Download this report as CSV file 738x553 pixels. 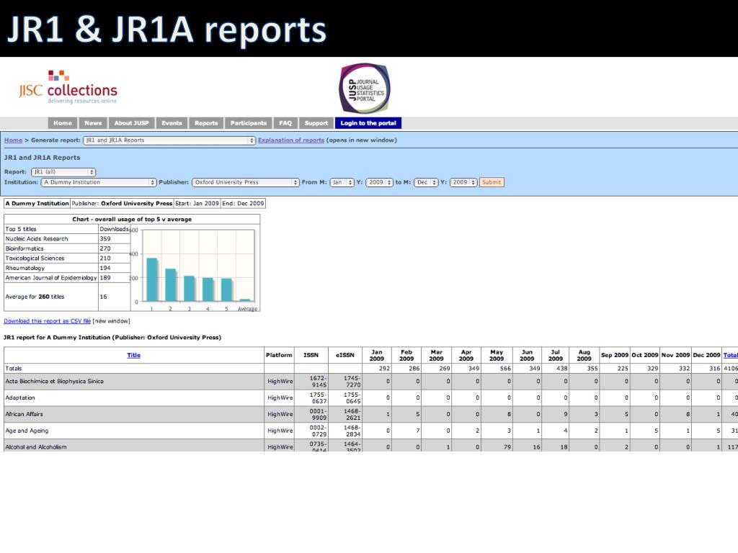[x=47, y=321]
